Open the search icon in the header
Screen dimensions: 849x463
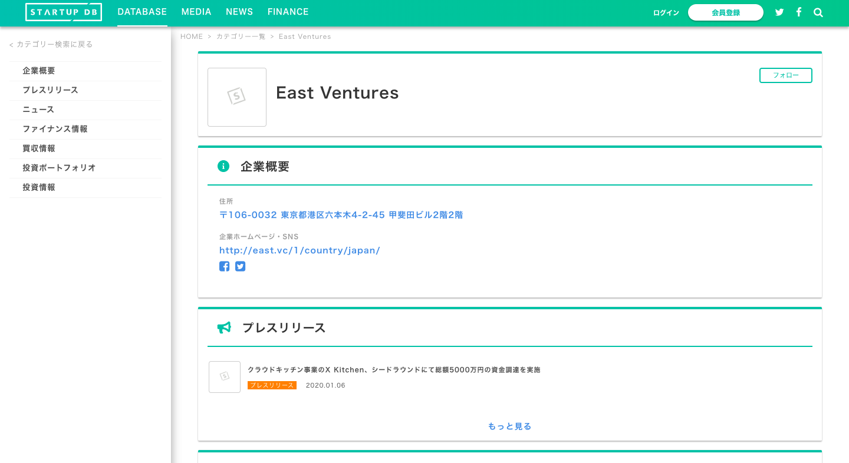point(818,12)
